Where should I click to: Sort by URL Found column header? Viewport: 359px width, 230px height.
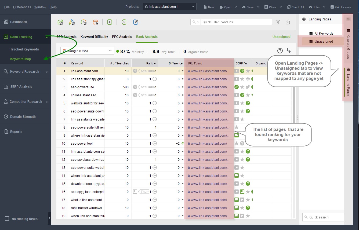point(209,63)
